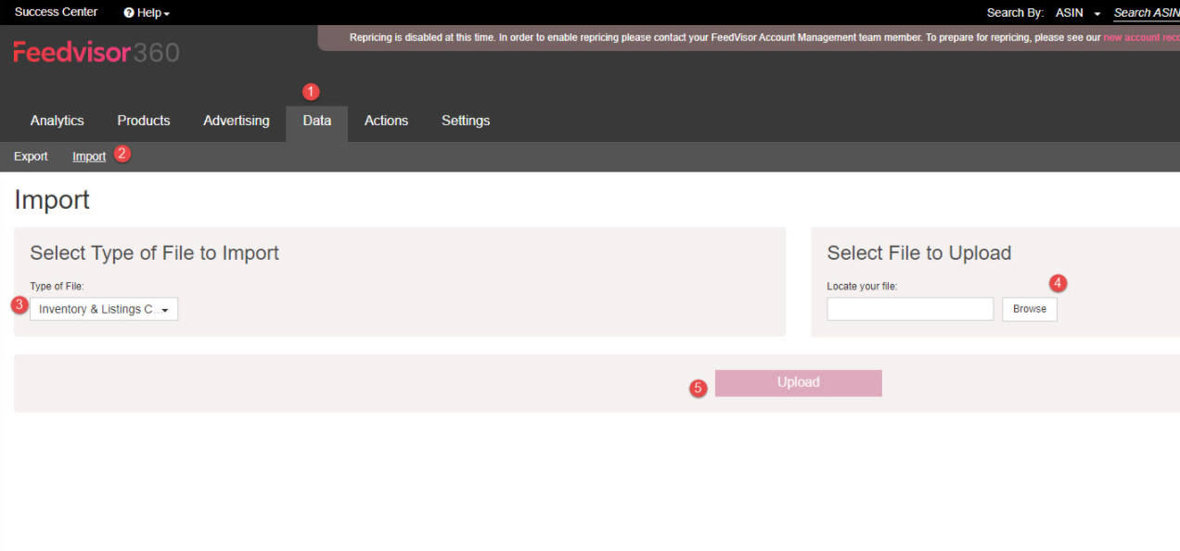The width and height of the screenshot is (1180, 551).
Task: Open the Actions tab
Action: coord(386,121)
